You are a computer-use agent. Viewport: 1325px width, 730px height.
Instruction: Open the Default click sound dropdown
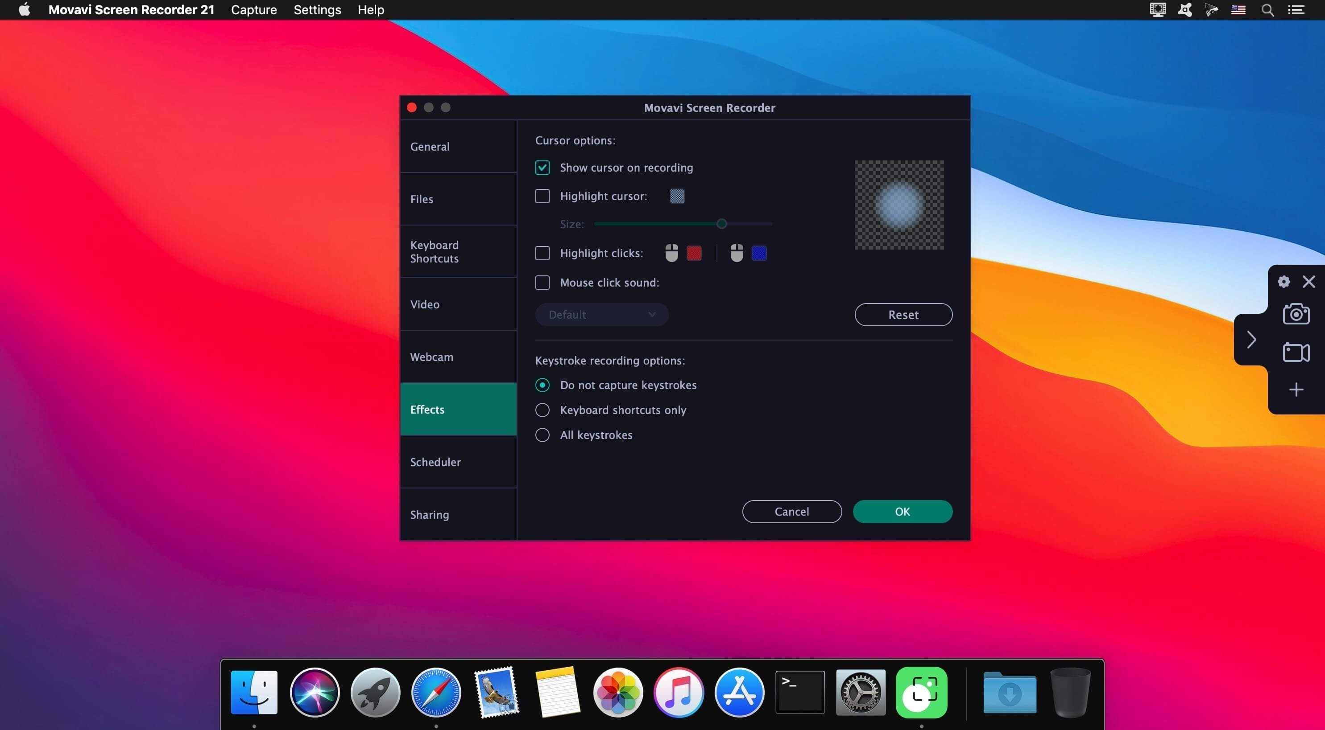(601, 314)
